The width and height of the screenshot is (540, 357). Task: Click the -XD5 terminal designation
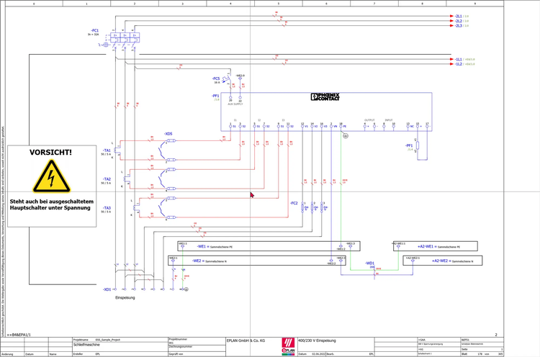pyautogui.click(x=168, y=133)
